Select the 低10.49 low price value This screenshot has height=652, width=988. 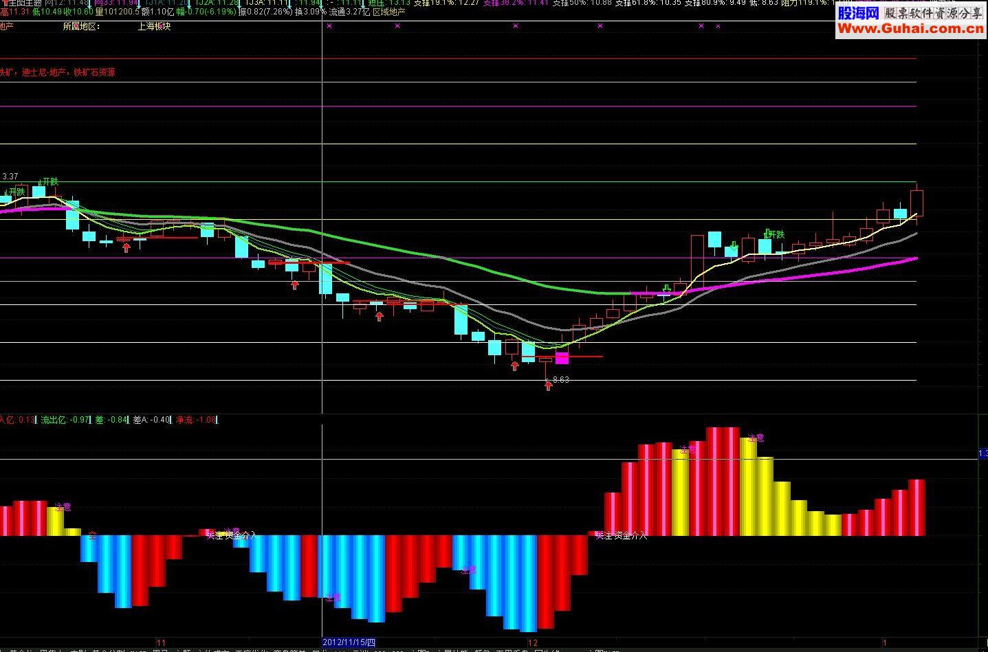coord(47,12)
